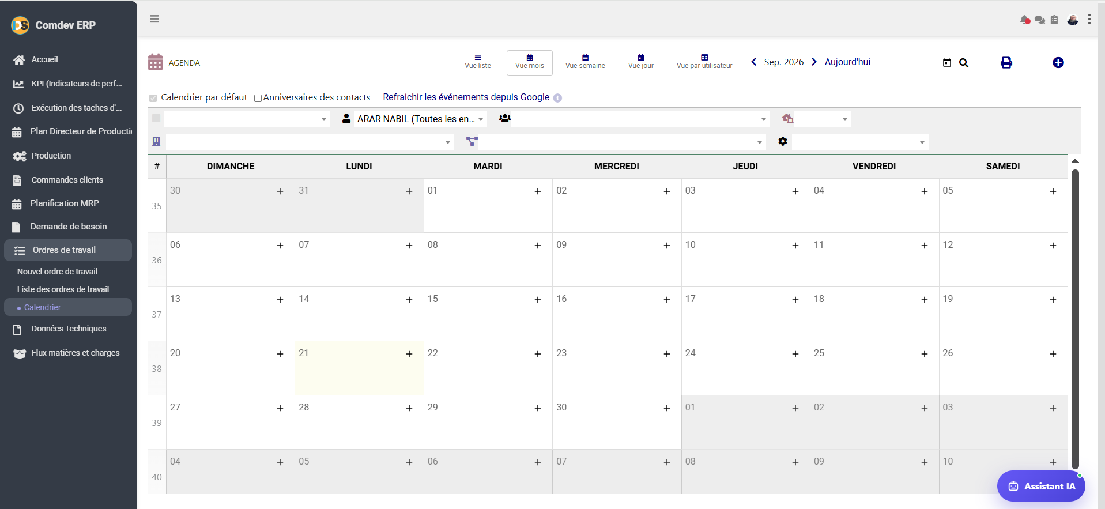The image size is (1105, 509).
Task: Click the company building filter icon
Action: tap(156, 141)
